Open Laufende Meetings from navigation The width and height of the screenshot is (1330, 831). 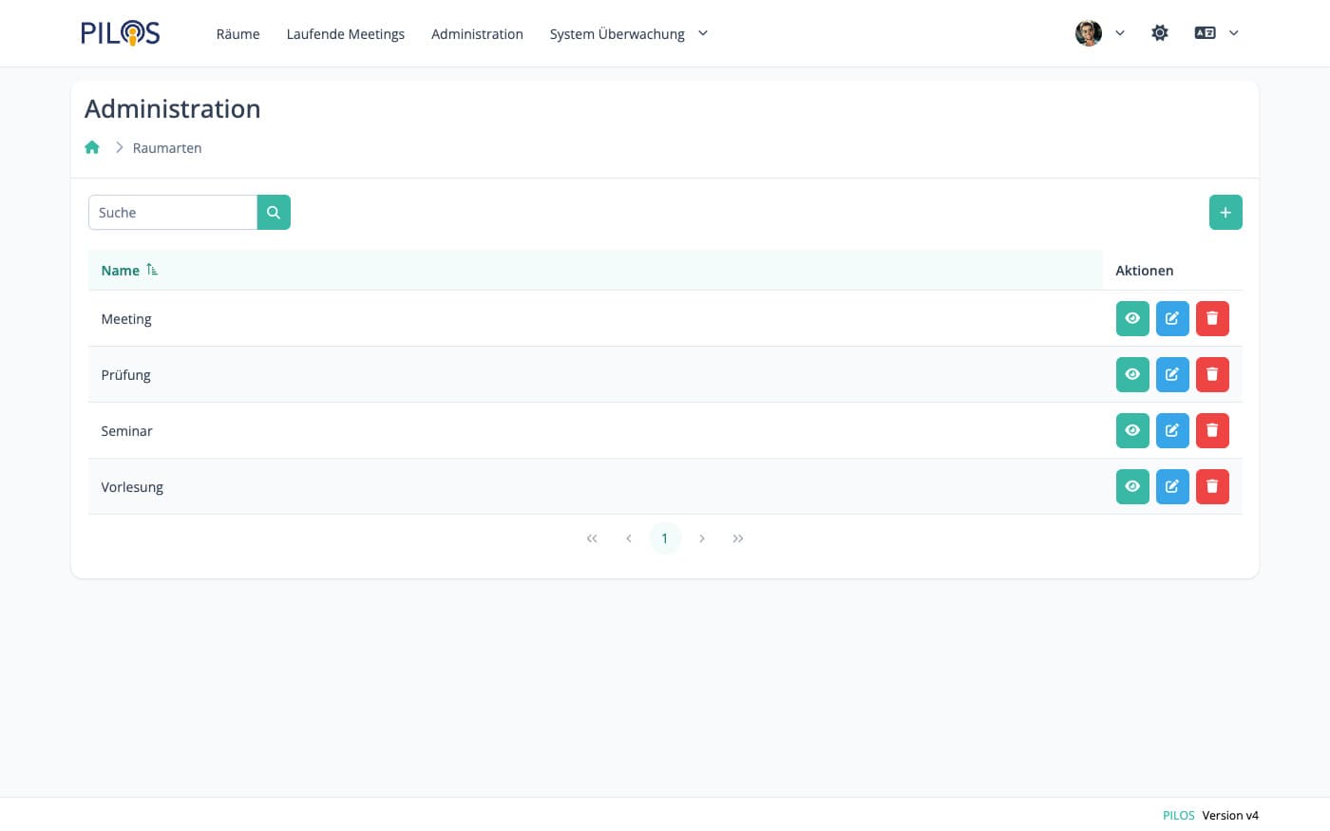(x=345, y=34)
